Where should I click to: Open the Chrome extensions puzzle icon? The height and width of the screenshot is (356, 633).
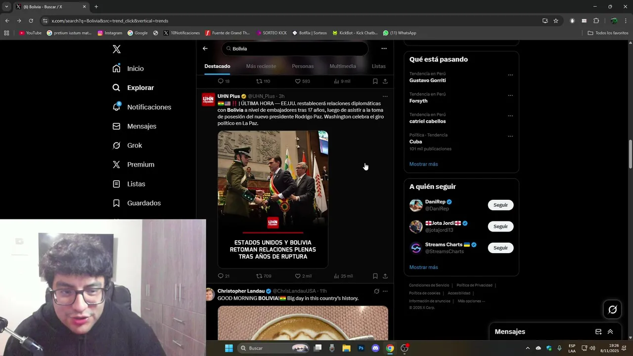(596, 21)
